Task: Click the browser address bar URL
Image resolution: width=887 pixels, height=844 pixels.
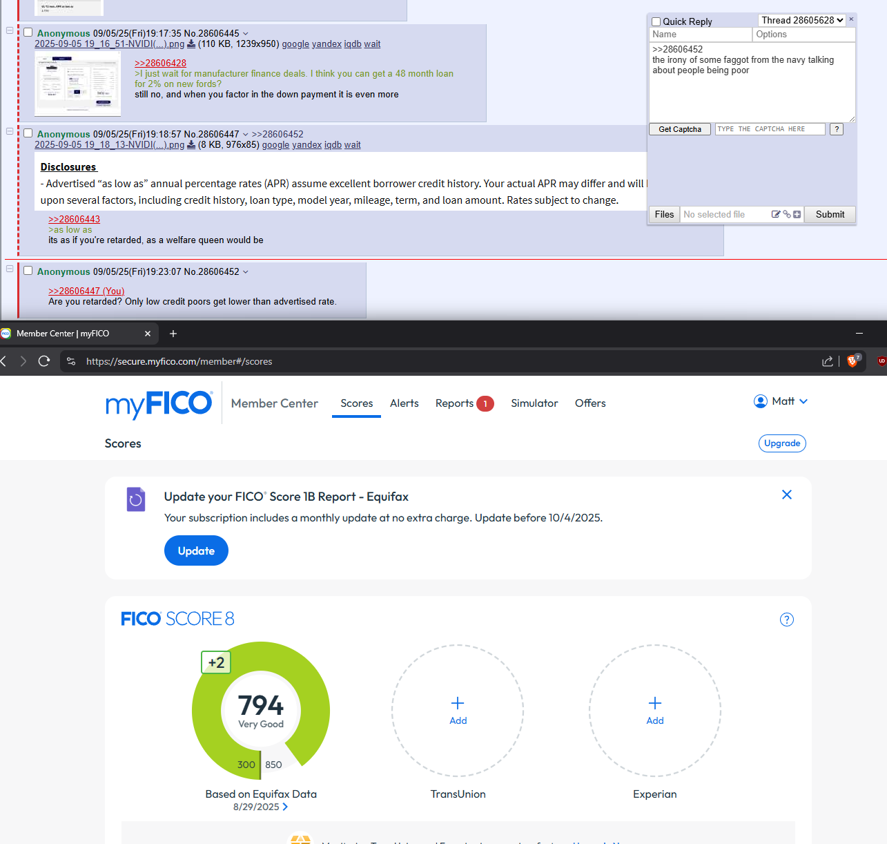Action: coord(179,361)
